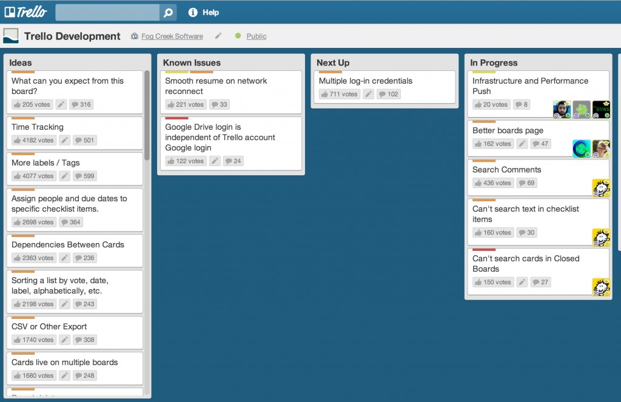Click pencil icon on 'Can't search cards in Closed Boards'
621x402 pixels.
tap(522, 282)
